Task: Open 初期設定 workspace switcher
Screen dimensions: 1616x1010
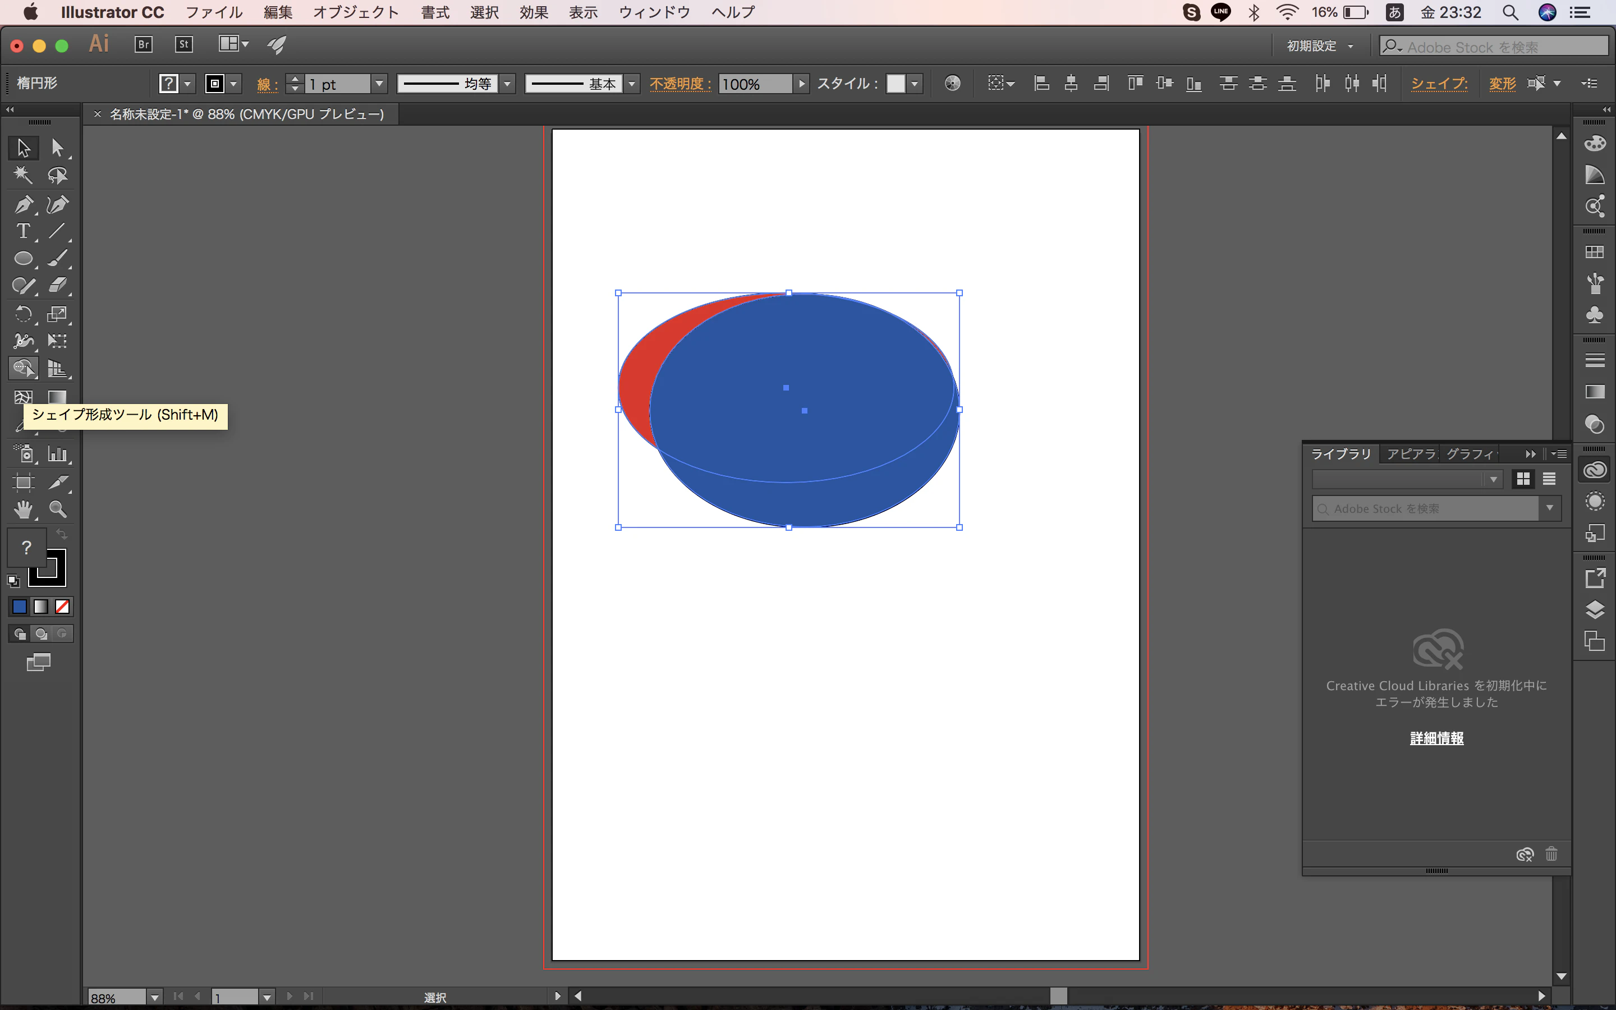Action: [1320, 46]
